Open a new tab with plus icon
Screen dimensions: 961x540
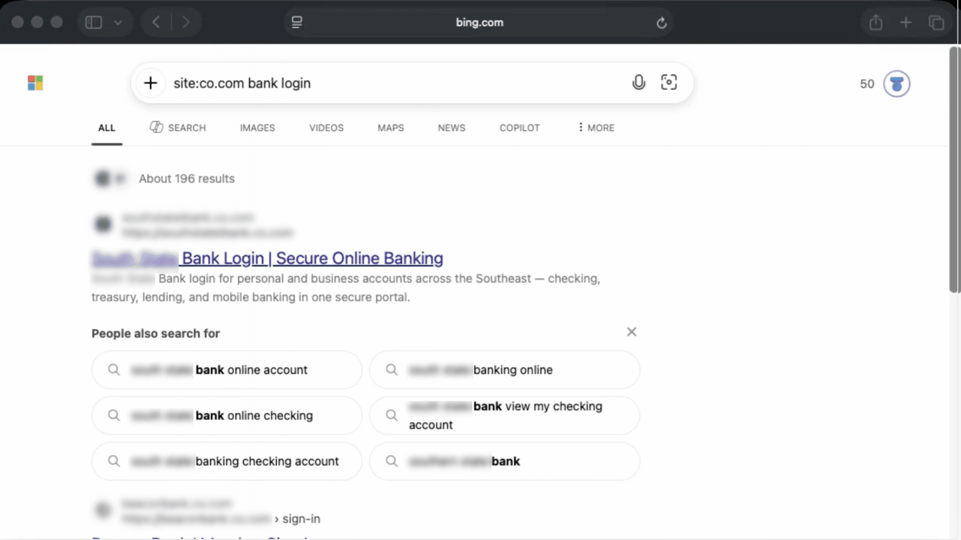pos(906,22)
